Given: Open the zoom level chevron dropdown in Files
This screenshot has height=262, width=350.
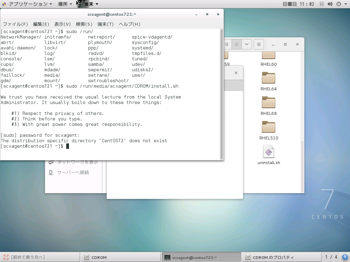Looking at the screenshot, I should [246, 44].
